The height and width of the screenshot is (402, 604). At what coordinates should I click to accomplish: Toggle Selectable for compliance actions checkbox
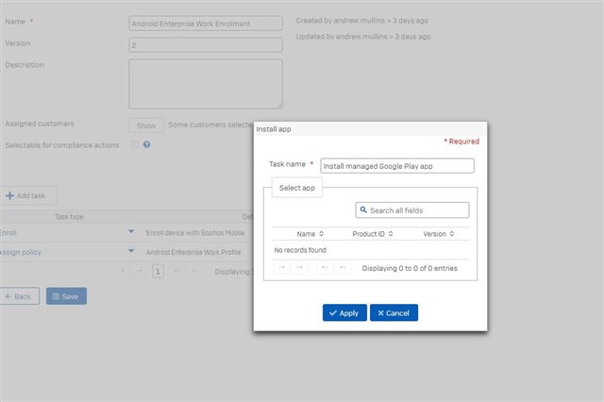click(135, 144)
